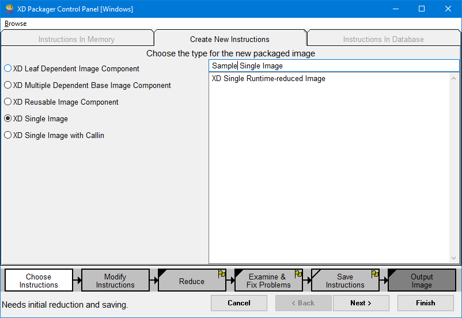Pick XD Single Image with Callin option
462x318 pixels.
tap(8, 135)
